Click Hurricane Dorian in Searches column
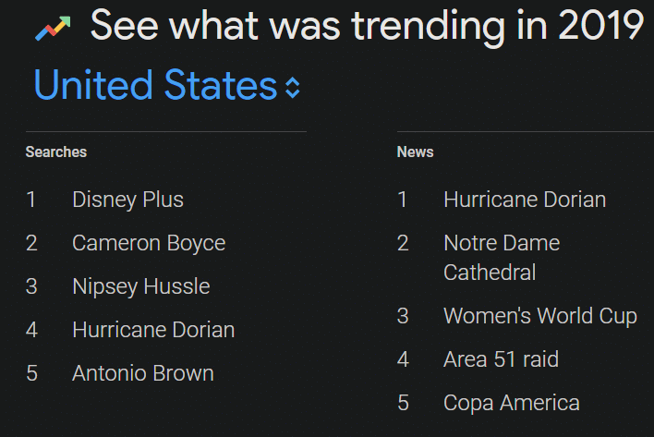The width and height of the screenshot is (654, 437). tap(153, 330)
